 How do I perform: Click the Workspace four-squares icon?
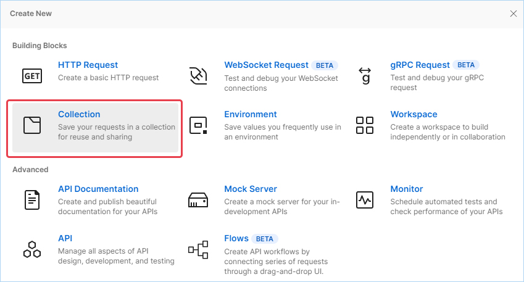point(365,125)
